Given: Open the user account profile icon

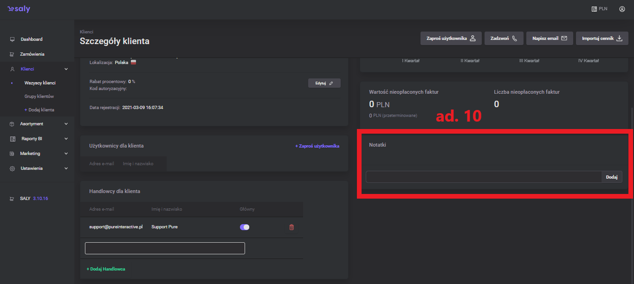Looking at the screenshot, I should pyautogui.click(x=622, y=9).
